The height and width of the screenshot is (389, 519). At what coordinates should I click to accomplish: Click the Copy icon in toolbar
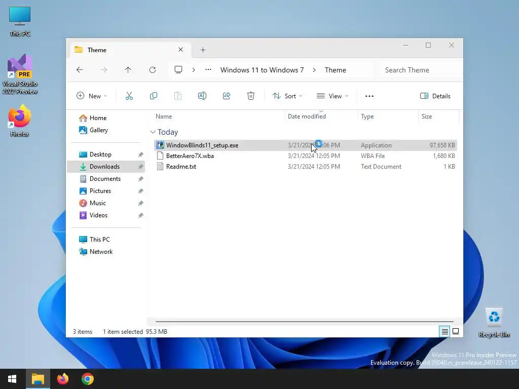pyautogui.click(x=153, y=96)
